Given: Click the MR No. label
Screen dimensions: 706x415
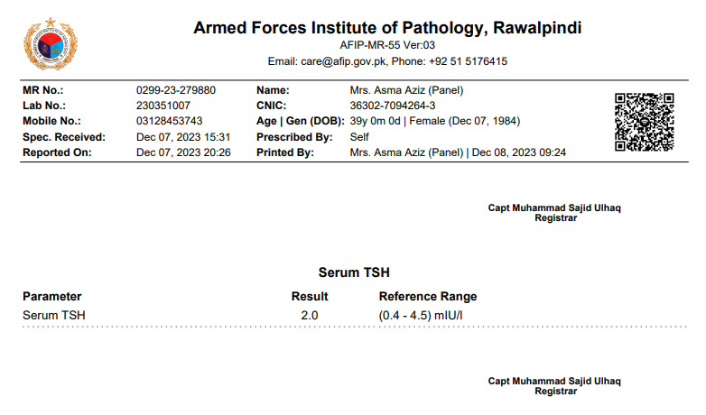Looking at the screenshot, I should (x=42, y=90).
